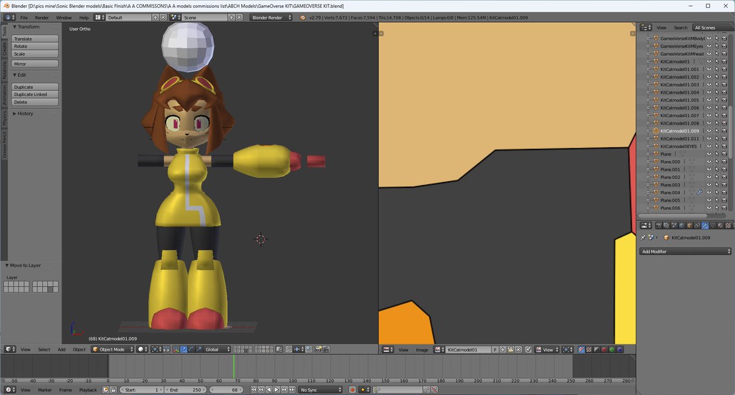Screen dimensions: 735x395
Task: Click the Translate button
Action: point(36,39)
